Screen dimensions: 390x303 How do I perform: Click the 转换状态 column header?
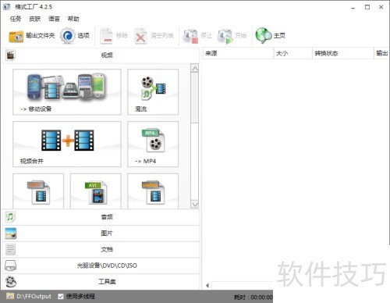point(342,53)
